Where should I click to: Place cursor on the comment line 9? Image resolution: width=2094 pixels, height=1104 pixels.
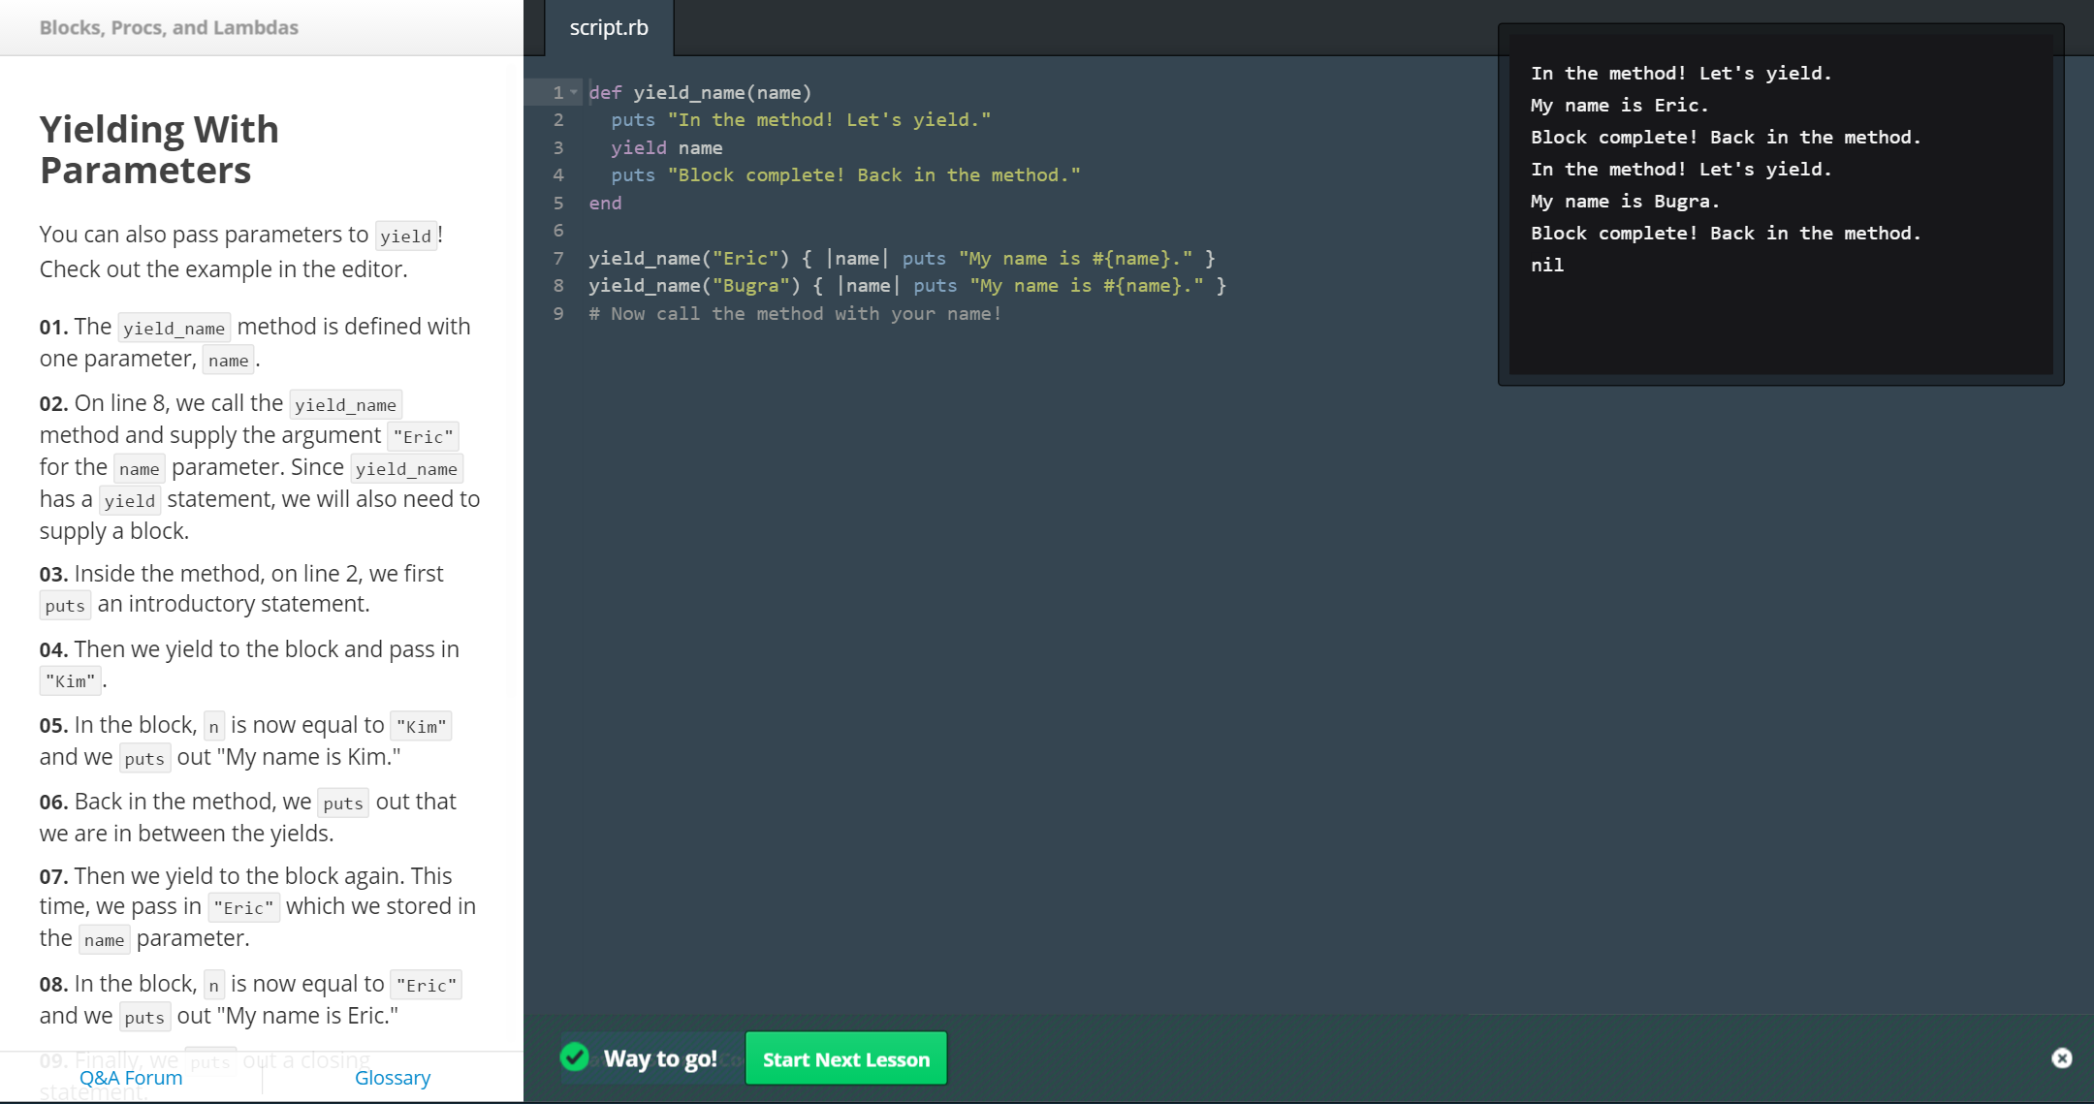(x=795, y=313)
